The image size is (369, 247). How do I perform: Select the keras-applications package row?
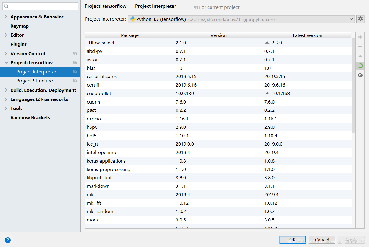219,161
